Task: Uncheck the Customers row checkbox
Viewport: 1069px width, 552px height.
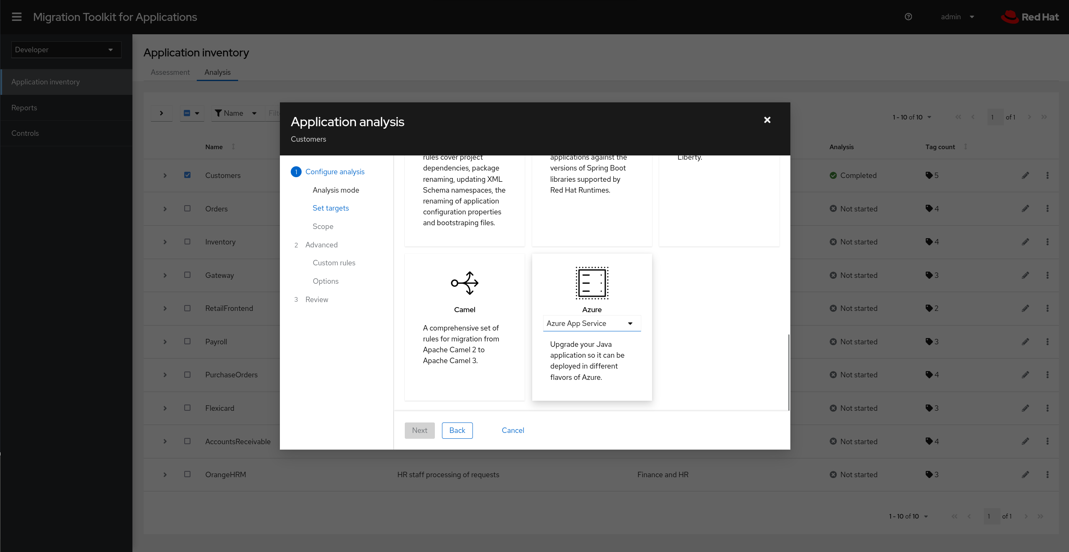Action: pos(187,175)
